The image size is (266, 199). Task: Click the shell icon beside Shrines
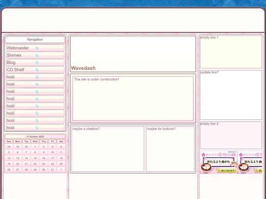pos(37,56)
